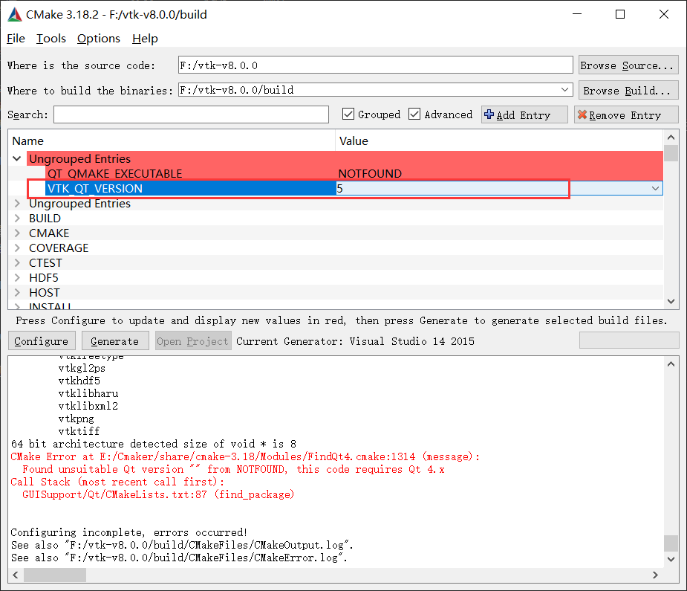Expand the HOST group
687x591 pixels.
click(17, 293)
